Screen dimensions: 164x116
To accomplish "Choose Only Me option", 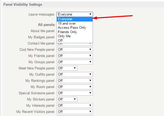I will pos(75,36).
